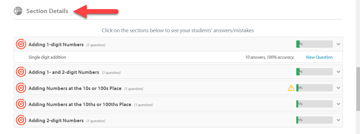Collapse the Adding 1-digit Numbers section chevron
The image size is (360, 134).
pyautogui.click(x=338, y=44)
